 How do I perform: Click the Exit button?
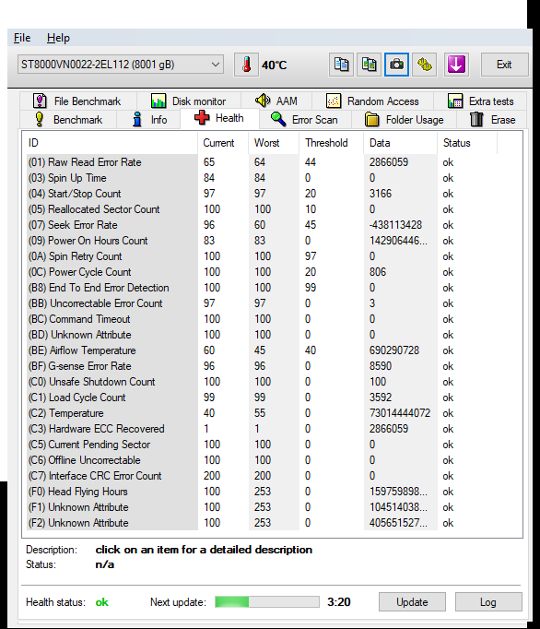(504, 65)
